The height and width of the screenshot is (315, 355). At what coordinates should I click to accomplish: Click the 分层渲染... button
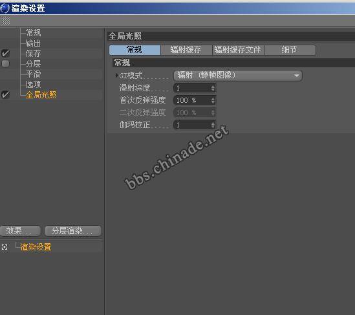pyautogui.click(x=73, y=231)
